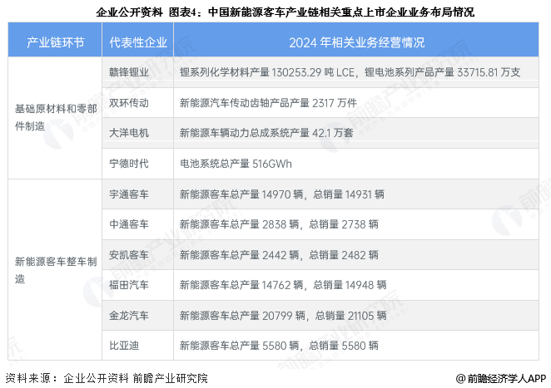Select company cell 宁德时代
Viewport: 551px width, 388px height.
(138, 164)
